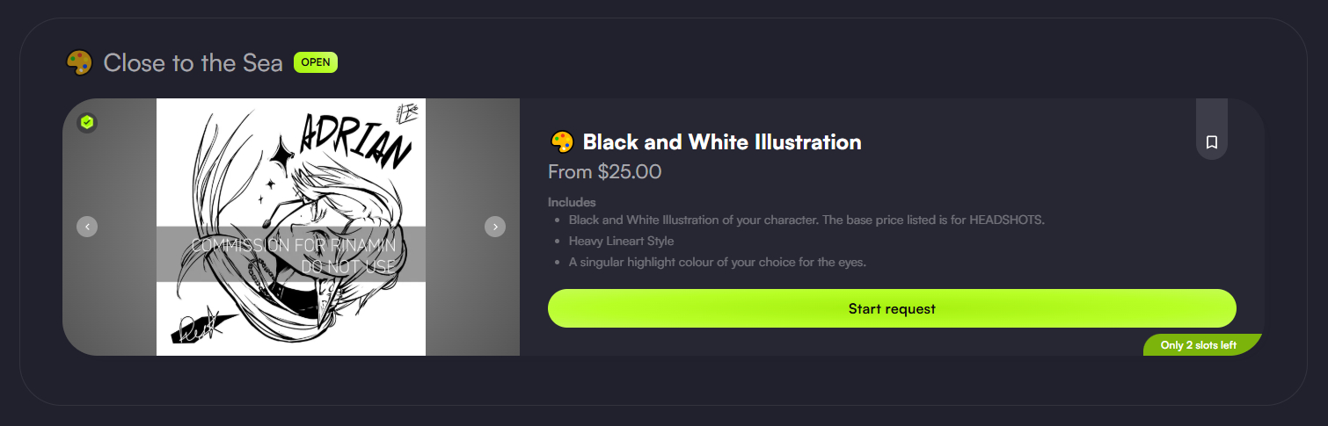The image size is (1328, 426).
Task: Advance to the next artwork image
Action: click(x=495, y=227)
